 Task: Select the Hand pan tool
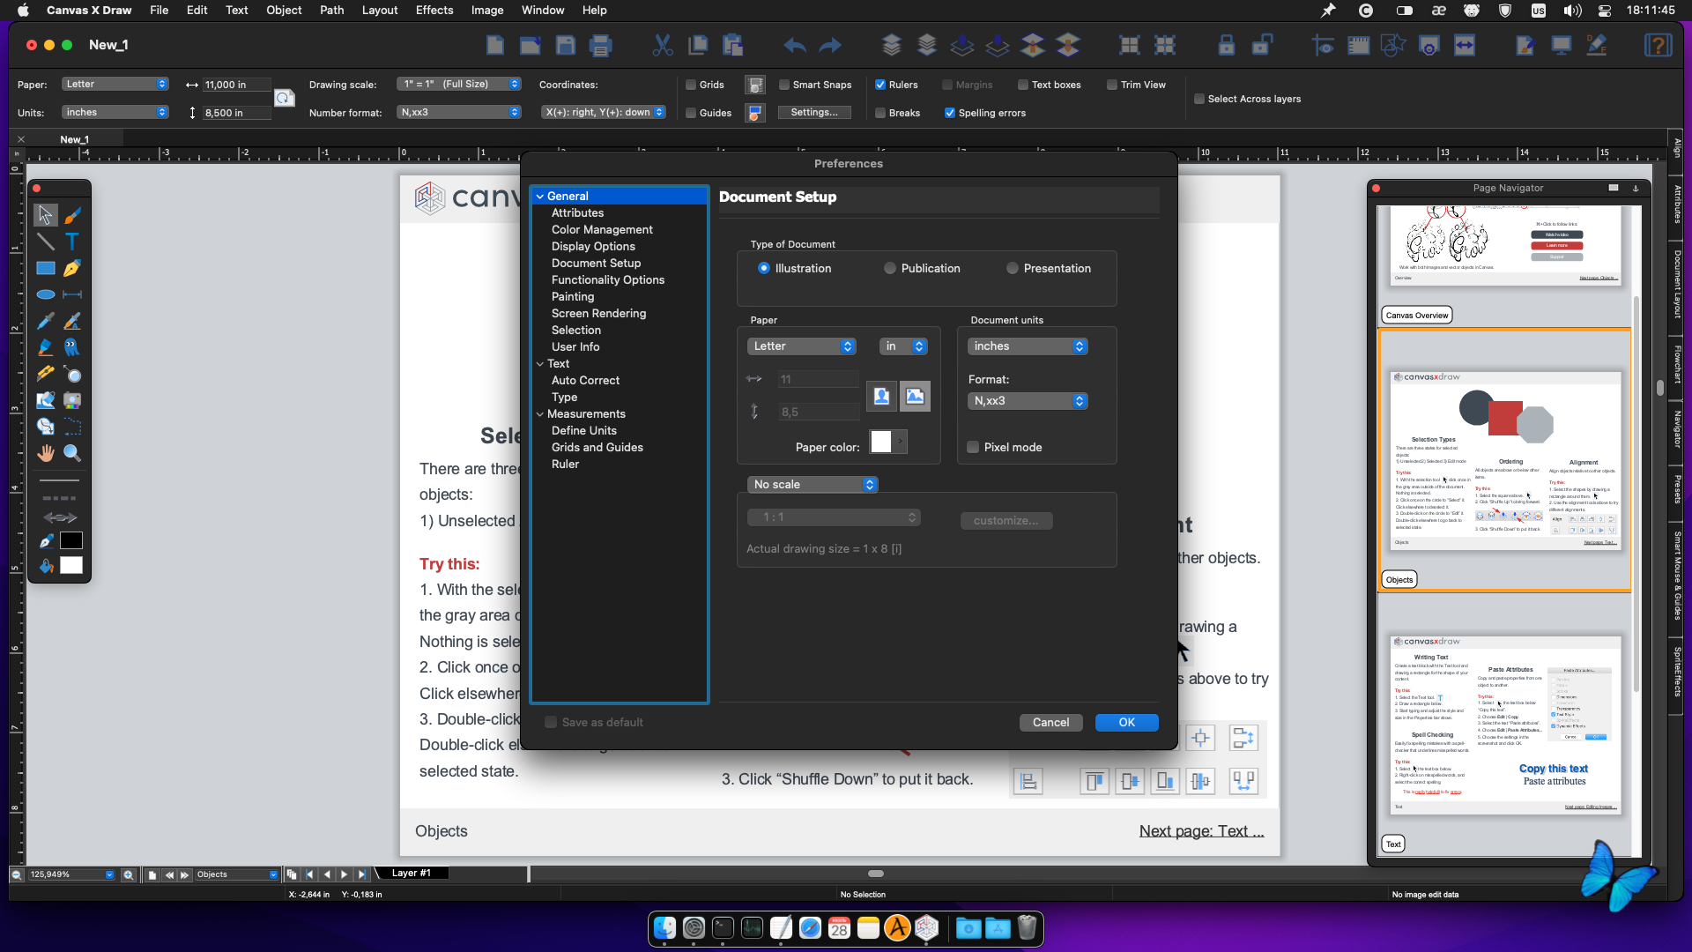pyautogui.click(x=45, y=453)
